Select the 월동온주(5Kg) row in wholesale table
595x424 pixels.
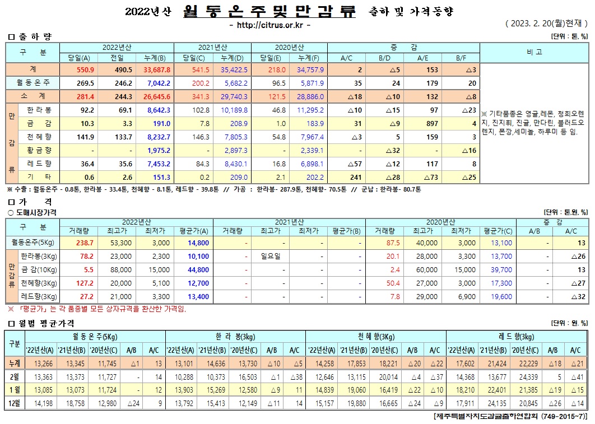click(x=32, y=243)
